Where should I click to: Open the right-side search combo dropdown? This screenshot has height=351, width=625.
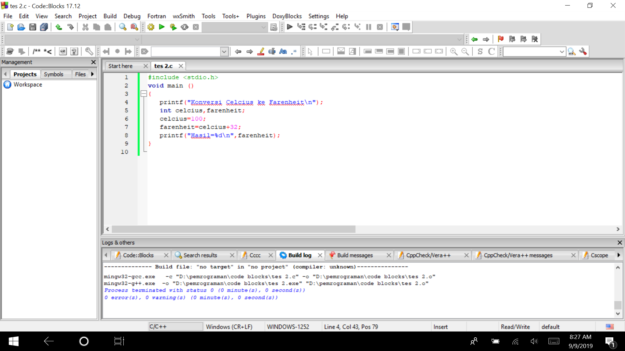[562, 51]
